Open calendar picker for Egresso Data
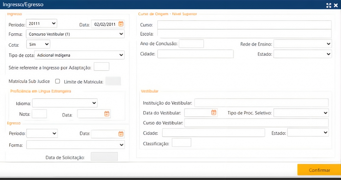341x180 pixels. click(x=121, y=134)
